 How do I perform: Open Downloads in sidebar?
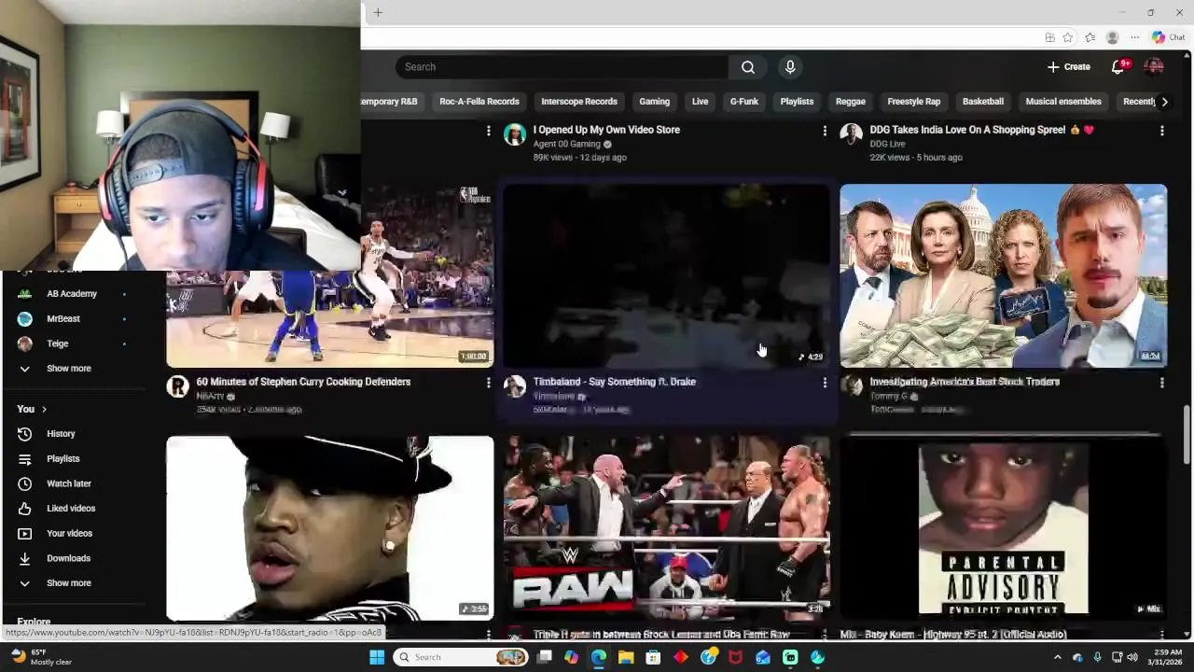[x=68, y=558]
